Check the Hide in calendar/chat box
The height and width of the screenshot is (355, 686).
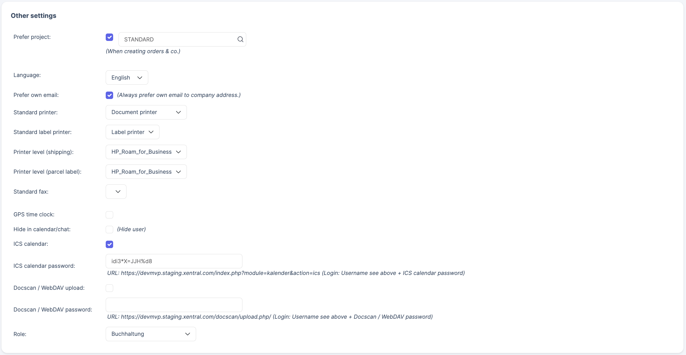point(109,229)
